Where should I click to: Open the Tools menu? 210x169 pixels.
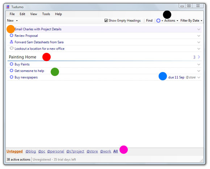tap(46, 14)
